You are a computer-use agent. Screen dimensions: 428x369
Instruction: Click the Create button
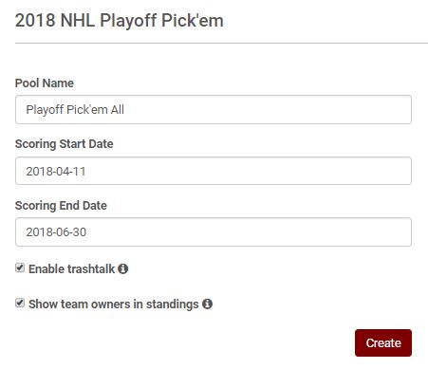pos(383,342)
